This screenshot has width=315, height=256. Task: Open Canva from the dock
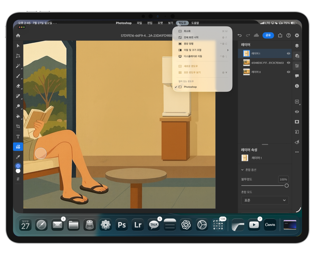pos(270,225)
